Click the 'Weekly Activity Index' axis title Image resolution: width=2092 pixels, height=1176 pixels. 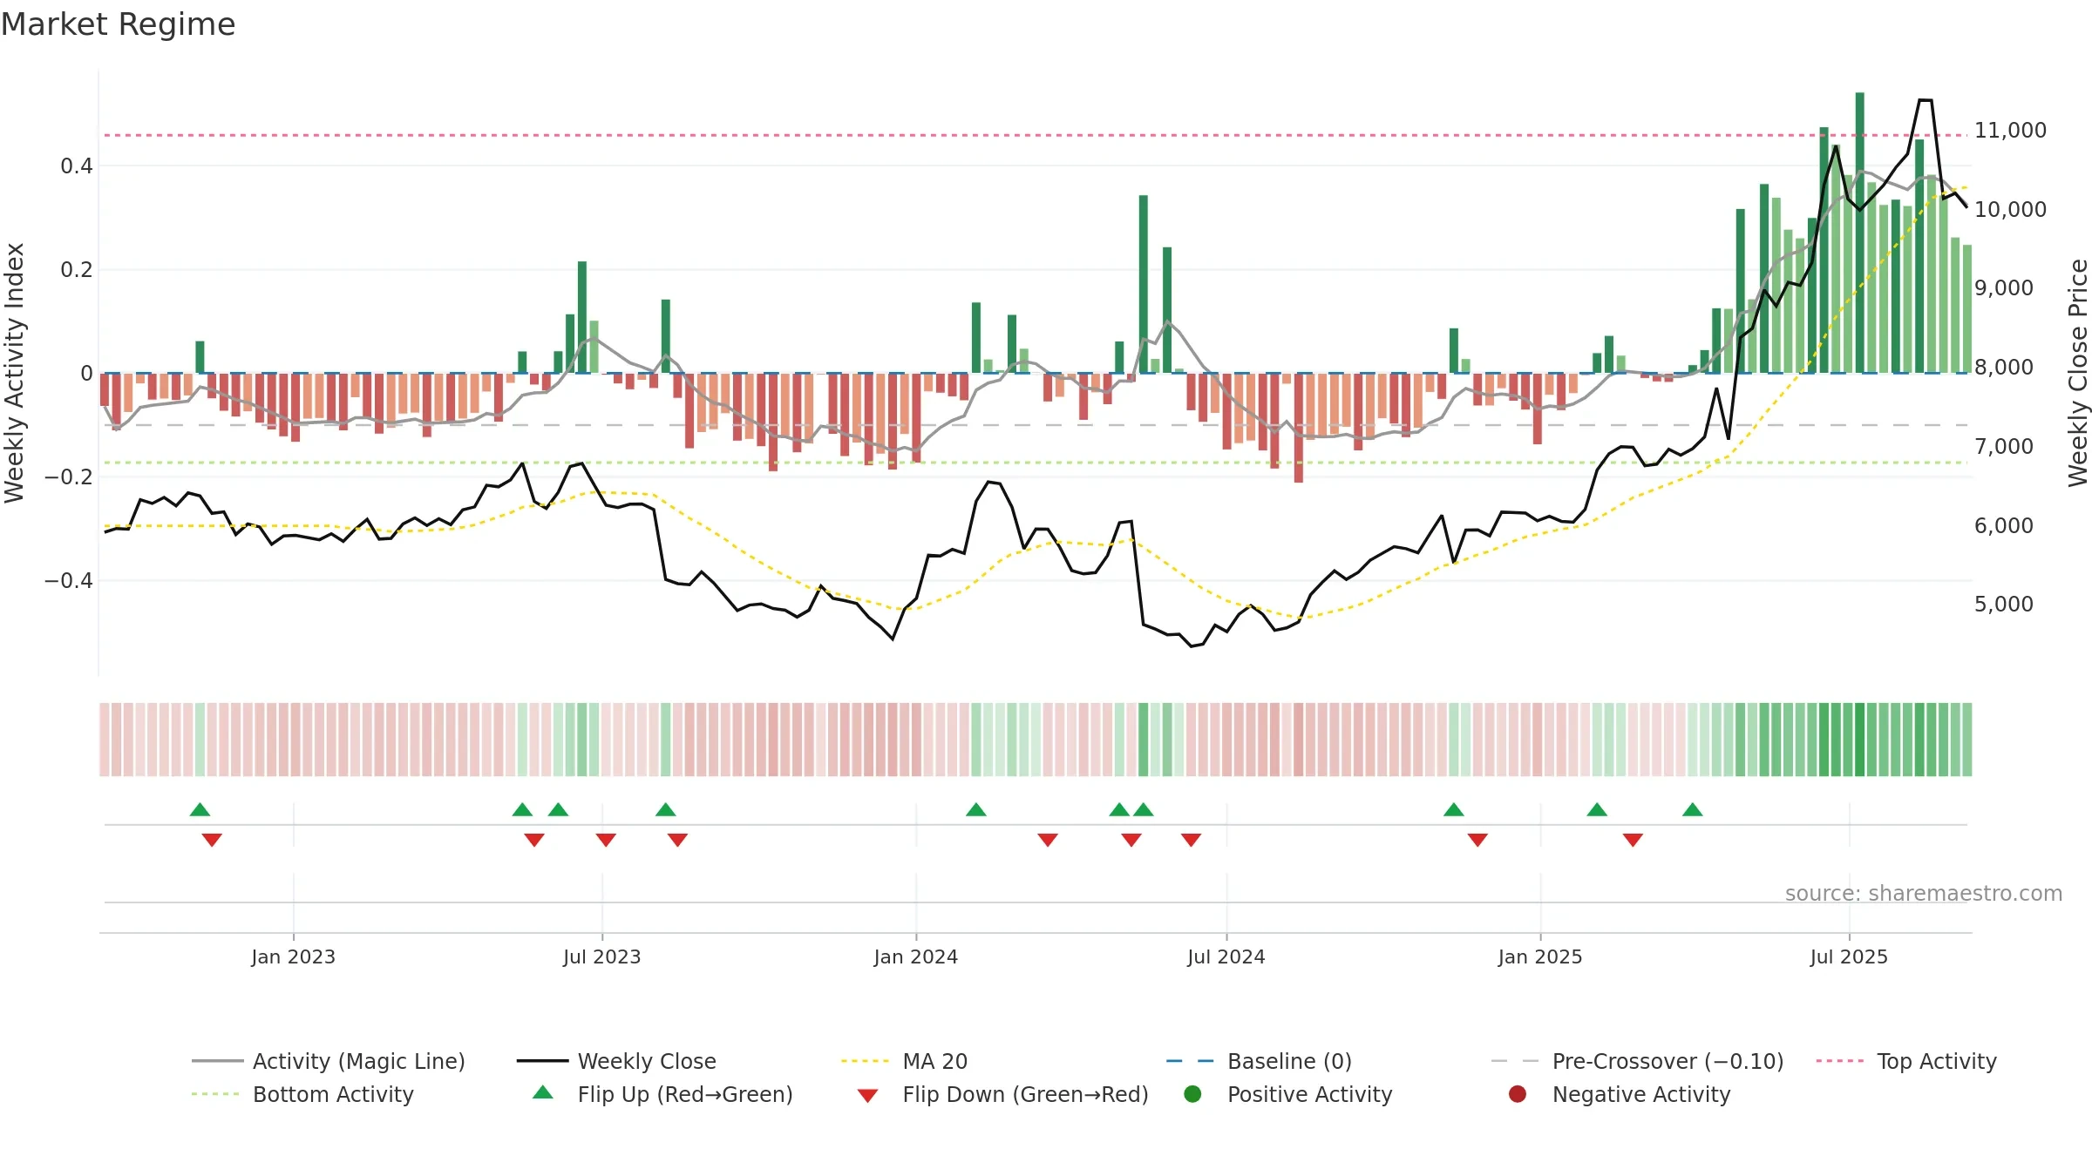tap(14, 373)
